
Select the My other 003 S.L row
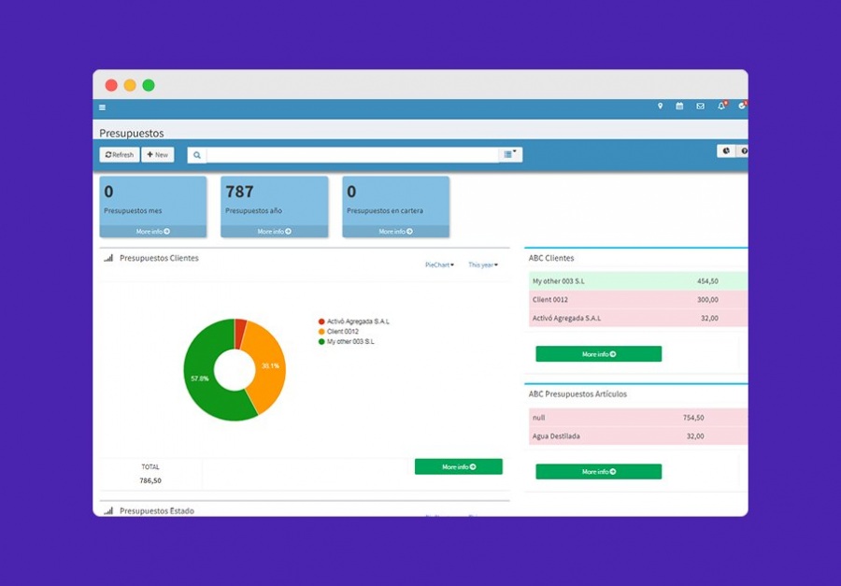pos(638,281)
